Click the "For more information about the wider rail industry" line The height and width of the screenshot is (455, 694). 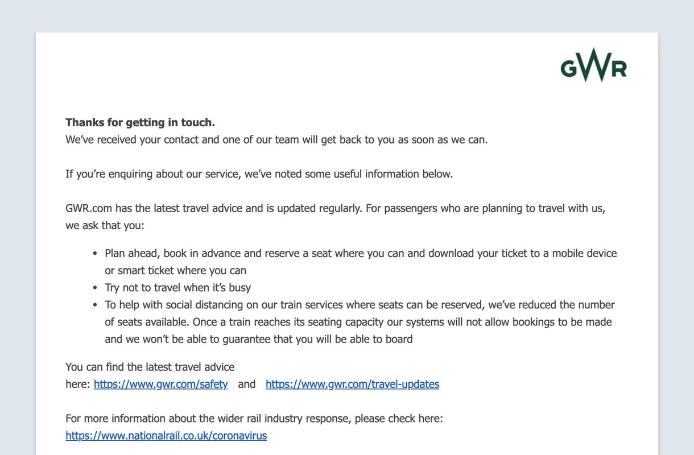tap(254, 419)
